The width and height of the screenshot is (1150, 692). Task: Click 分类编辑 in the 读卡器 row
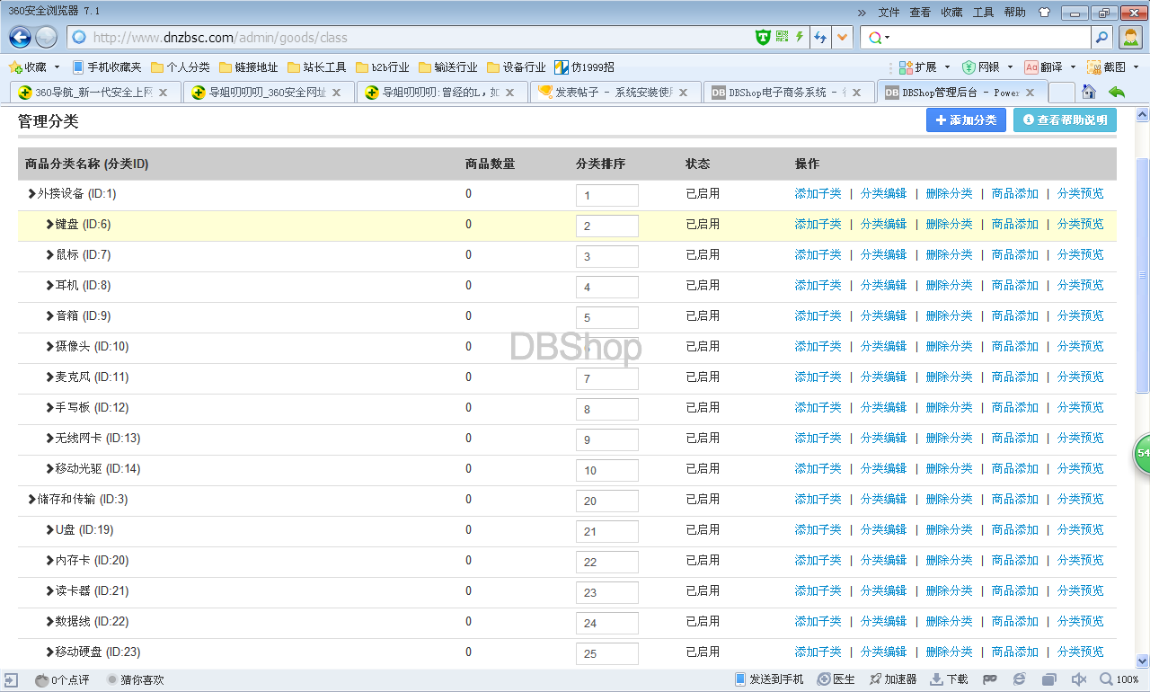click(x=884, y=590)
